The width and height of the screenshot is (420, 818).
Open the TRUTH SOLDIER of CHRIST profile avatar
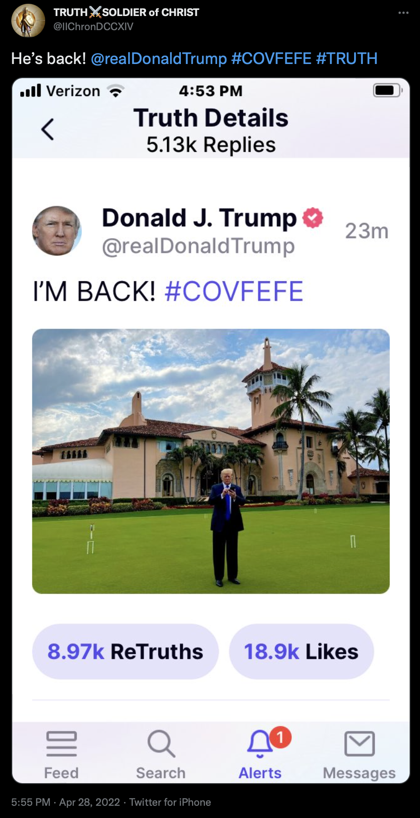pos(28,20)
